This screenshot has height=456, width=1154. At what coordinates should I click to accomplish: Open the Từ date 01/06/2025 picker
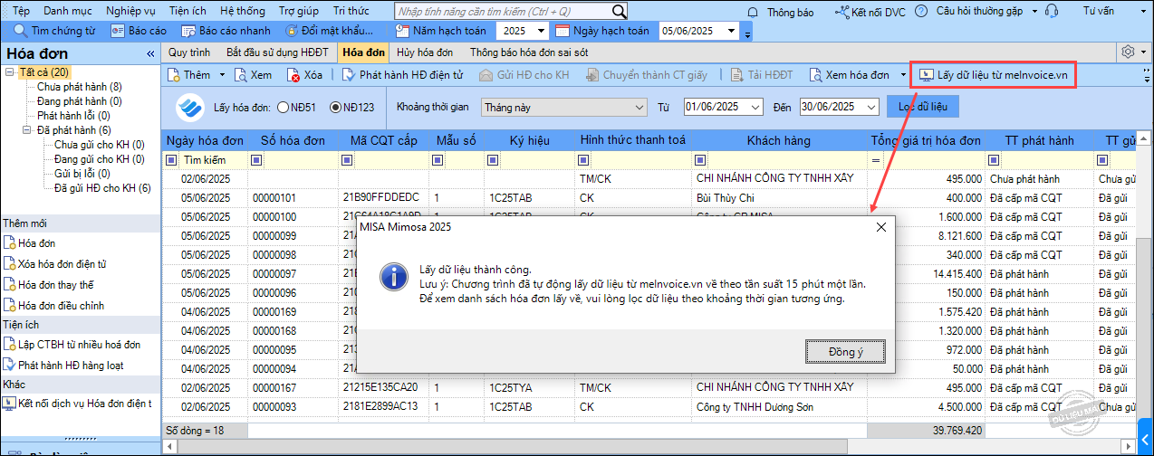[756, 107]
